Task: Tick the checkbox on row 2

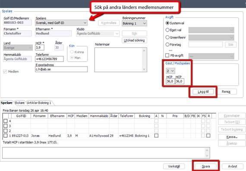Action: point(5,131)
